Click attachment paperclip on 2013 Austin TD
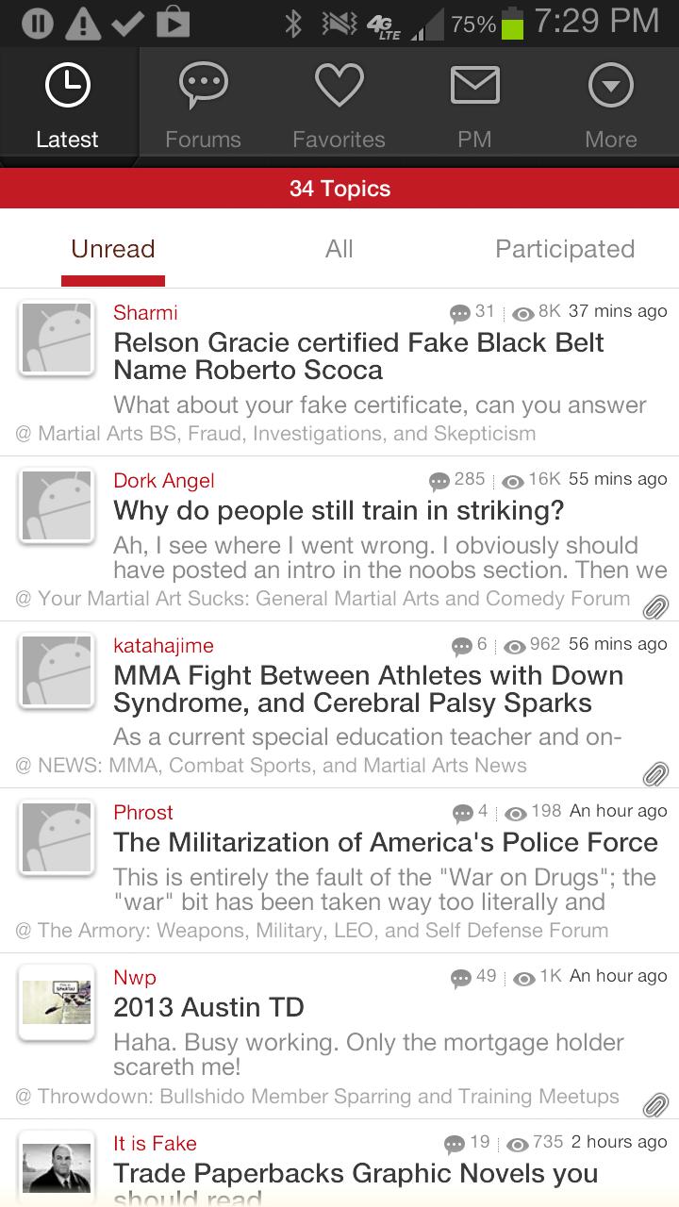679x1207 pixels. coord(655,1104)
